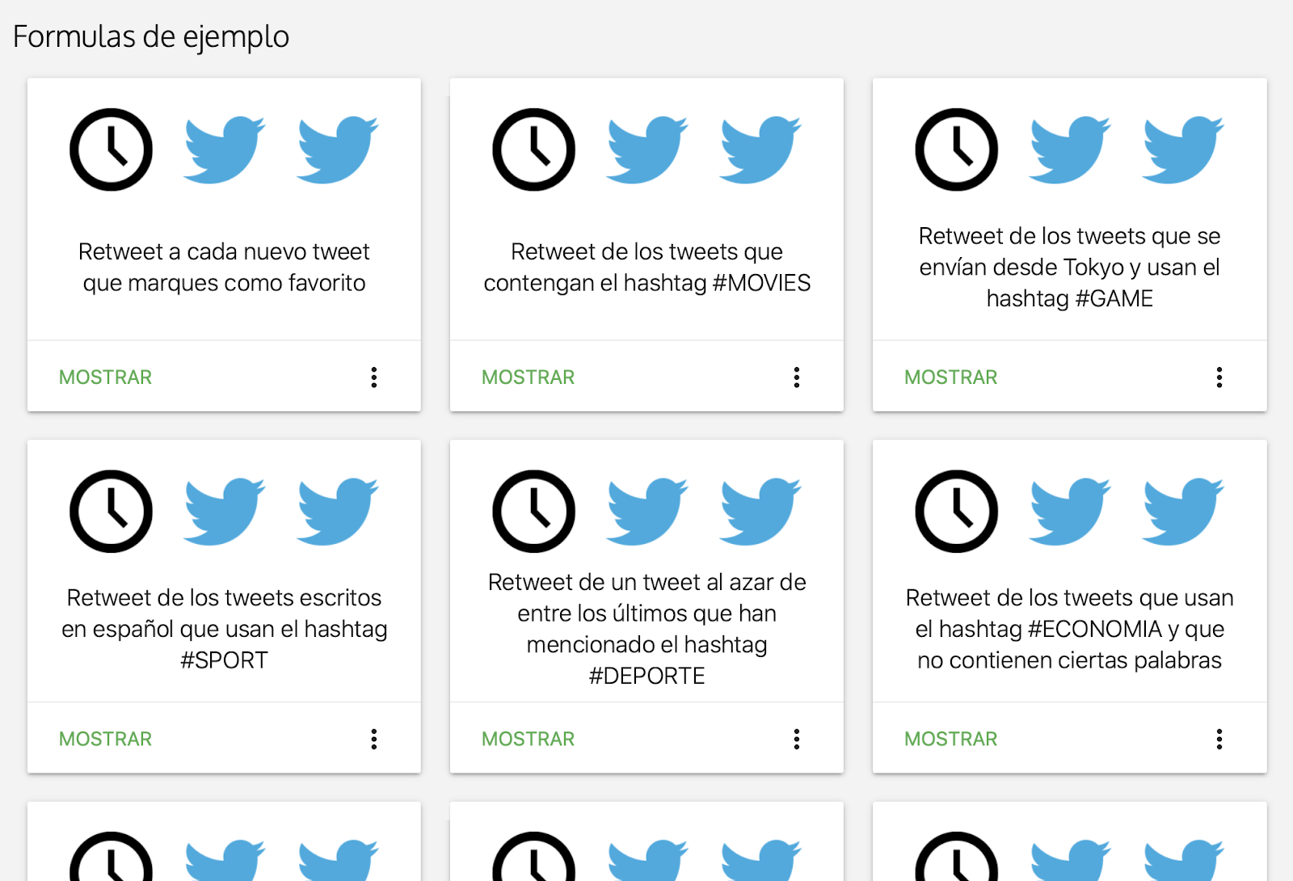
Task: Click MOSTRAR on the 'marques como favorito' card
Action: tap(105, 377)
